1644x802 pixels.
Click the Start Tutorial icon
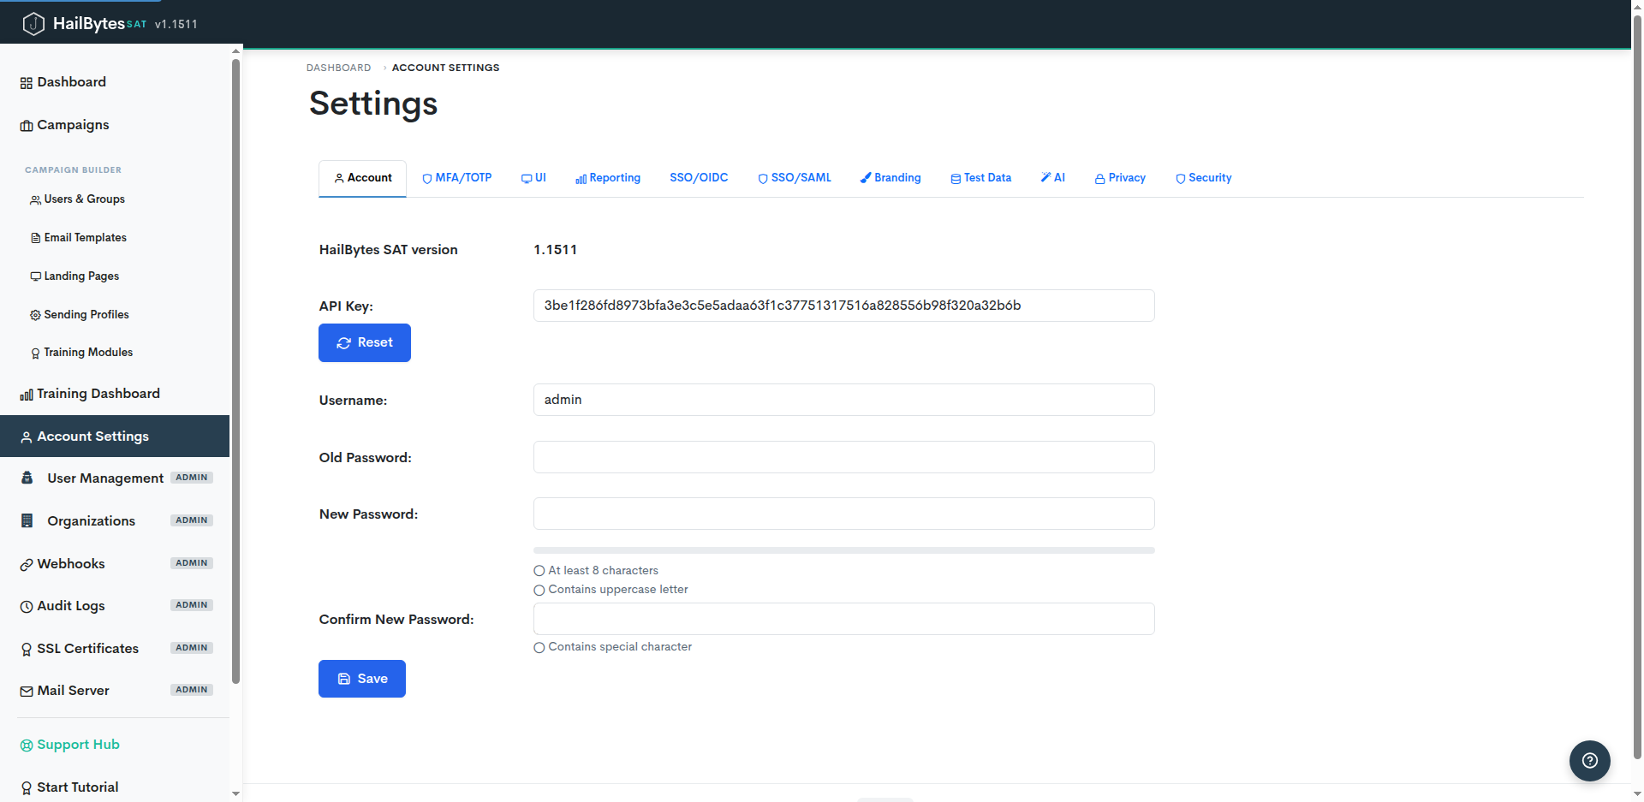point(27,788)
